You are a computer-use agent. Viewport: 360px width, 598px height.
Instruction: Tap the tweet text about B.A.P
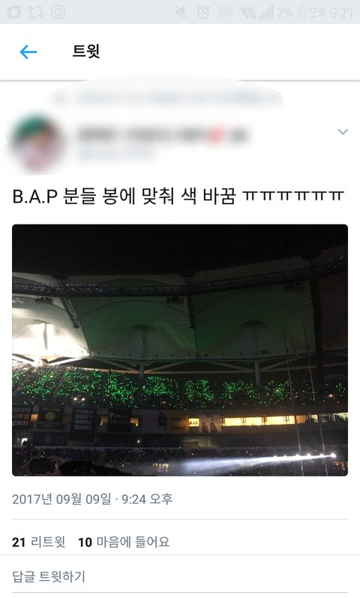coord(178,196)
